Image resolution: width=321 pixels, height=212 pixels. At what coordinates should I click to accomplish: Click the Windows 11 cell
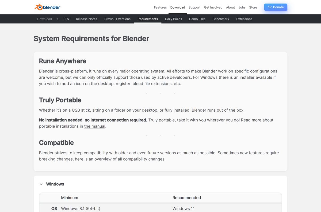[x=184, y=209]
